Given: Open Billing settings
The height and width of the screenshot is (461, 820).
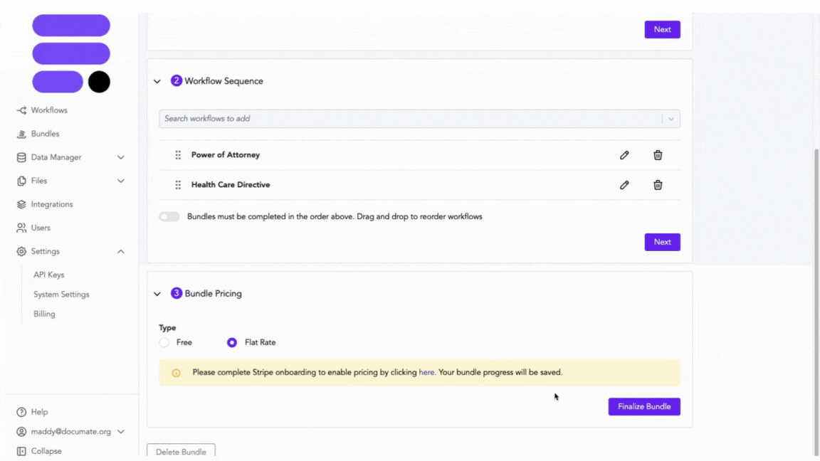Looking at the screenshot, I should click(x=44, y=314).
